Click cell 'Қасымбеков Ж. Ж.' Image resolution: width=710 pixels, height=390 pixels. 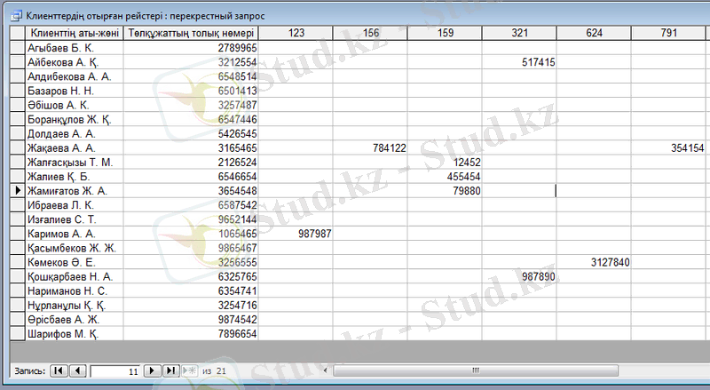[x=75, y=248]
